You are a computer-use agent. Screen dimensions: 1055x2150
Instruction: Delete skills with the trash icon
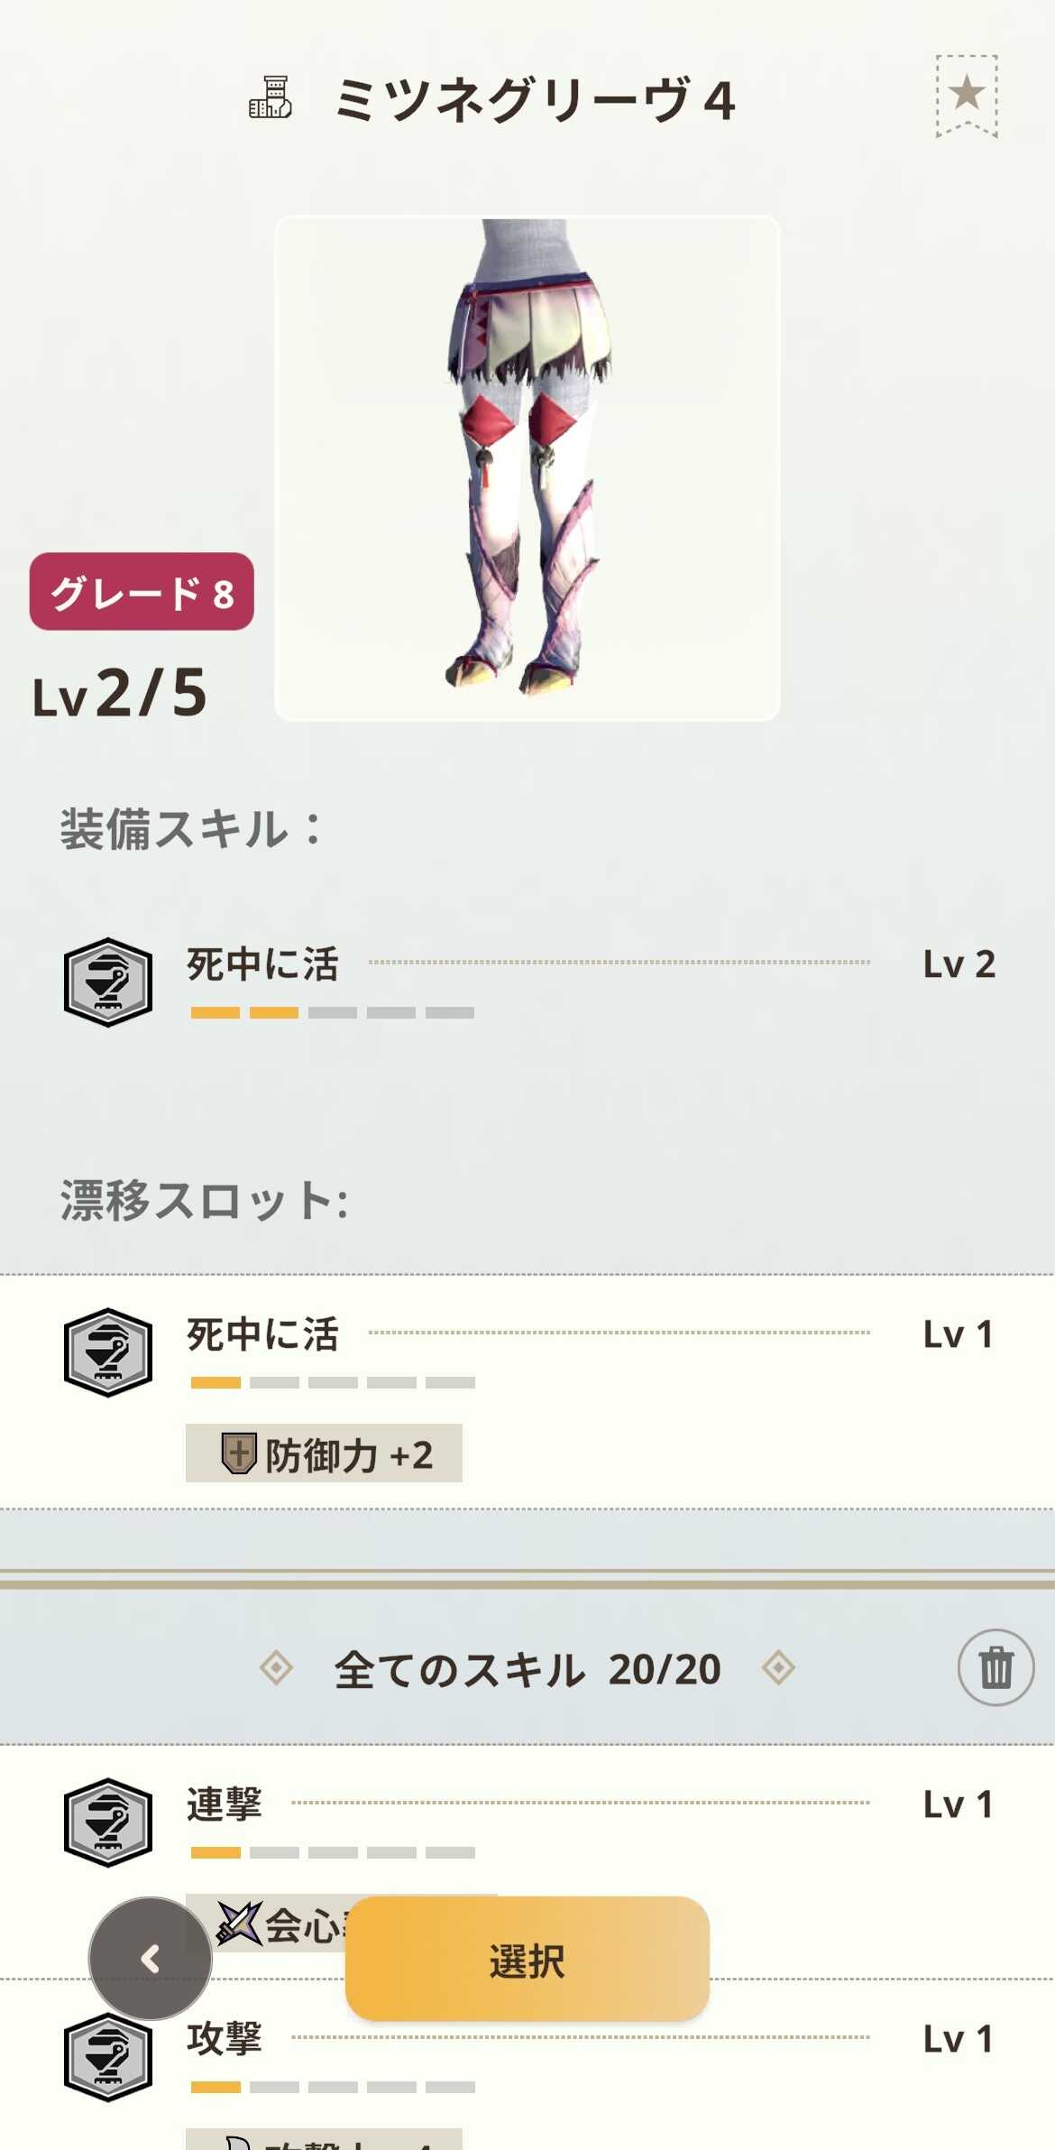[x=995, y=1667]
